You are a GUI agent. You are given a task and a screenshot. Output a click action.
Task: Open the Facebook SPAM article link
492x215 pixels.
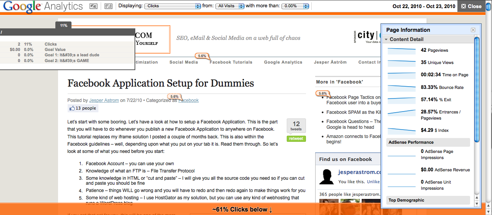[x=354, y=112]
